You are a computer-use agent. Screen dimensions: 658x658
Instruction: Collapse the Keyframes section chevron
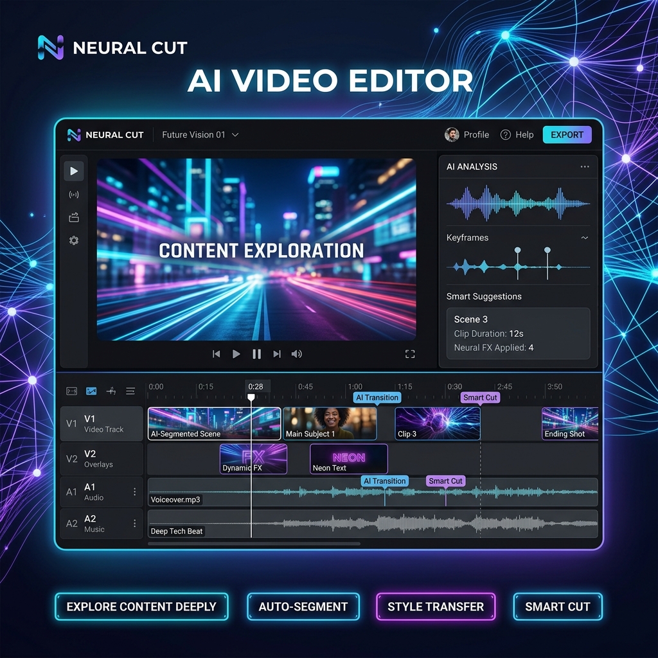tap(584, 238)
